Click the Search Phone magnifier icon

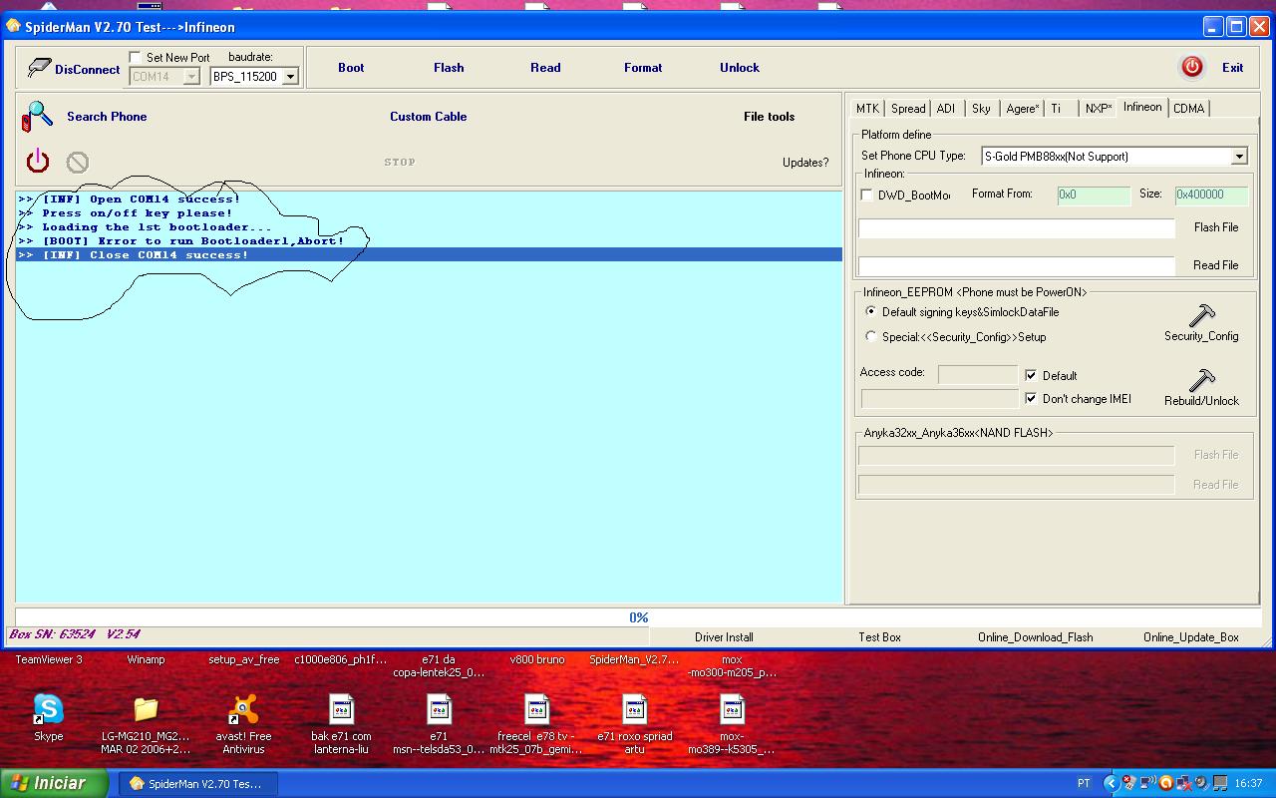tap(37, 117)
